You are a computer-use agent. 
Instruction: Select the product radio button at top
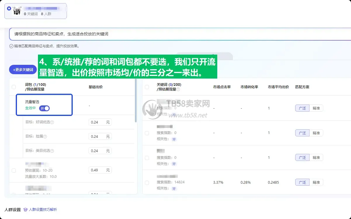(9, 8)
